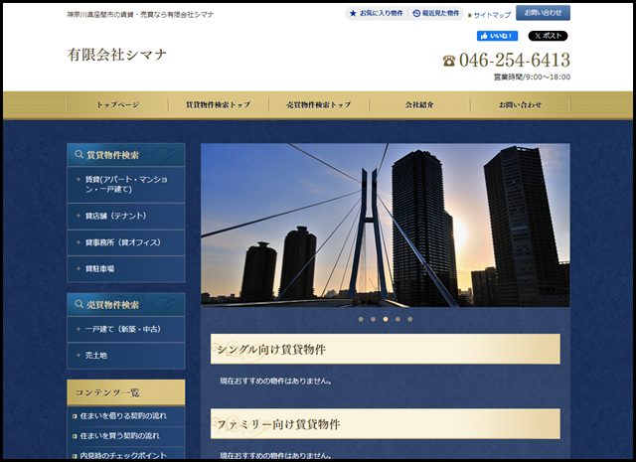
Task: Click the city skyline slideshow image
Action: (386, 225)
